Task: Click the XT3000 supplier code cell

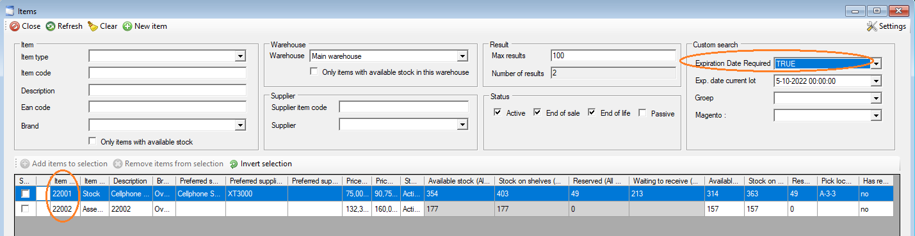Action: 256,193
